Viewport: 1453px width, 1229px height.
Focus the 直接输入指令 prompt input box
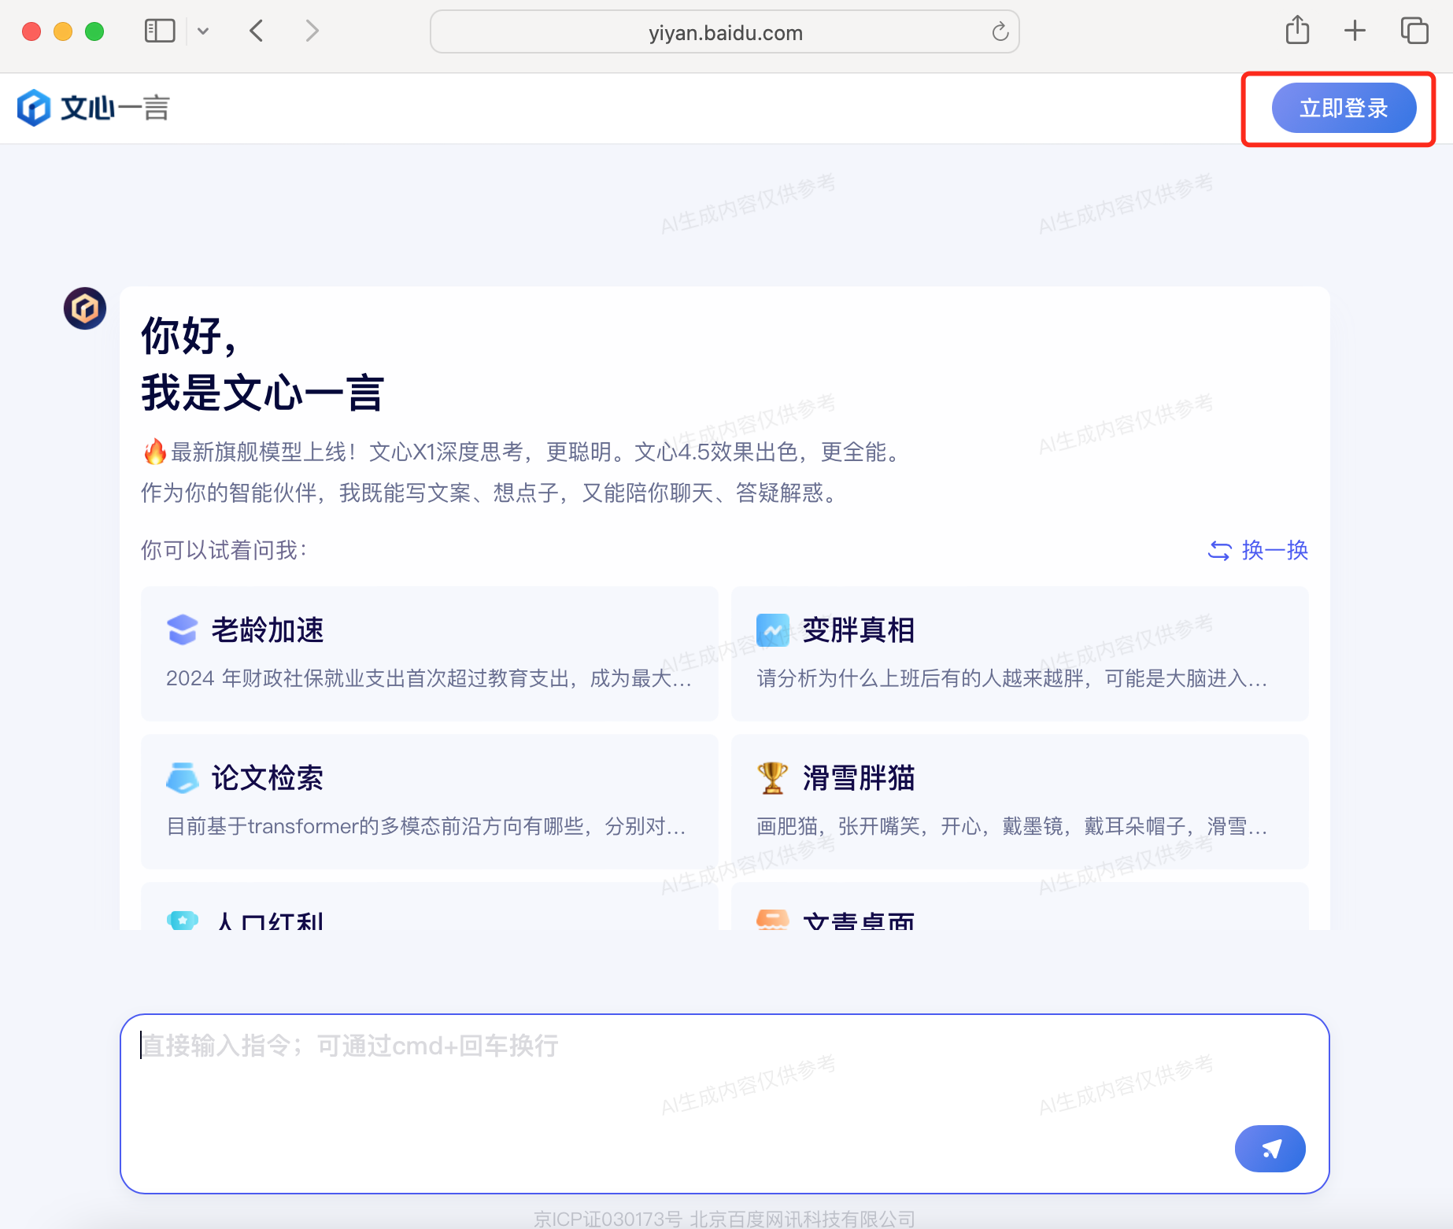tap(725, 1103)
